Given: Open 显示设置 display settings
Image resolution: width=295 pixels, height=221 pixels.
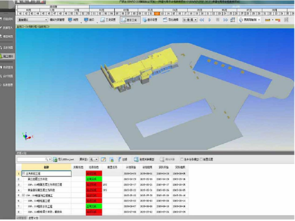Looking at the screenshot, I should tap(150, 20).
